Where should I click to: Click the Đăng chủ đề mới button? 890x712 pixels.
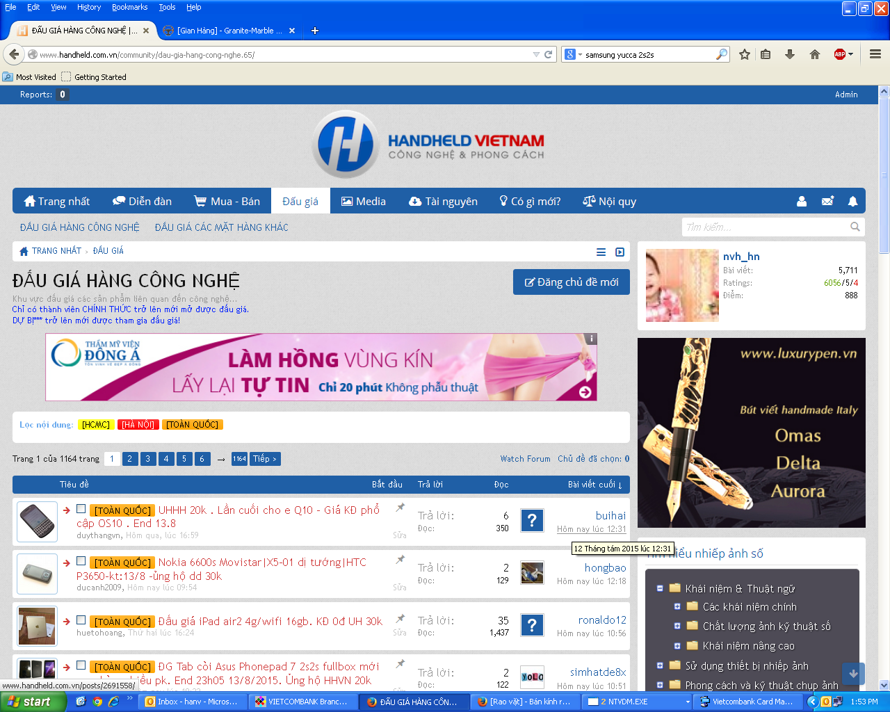point(571,282)
